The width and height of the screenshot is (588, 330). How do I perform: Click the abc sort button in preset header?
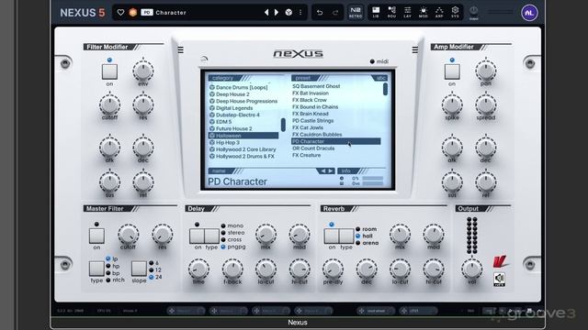[x=380, y=78]
